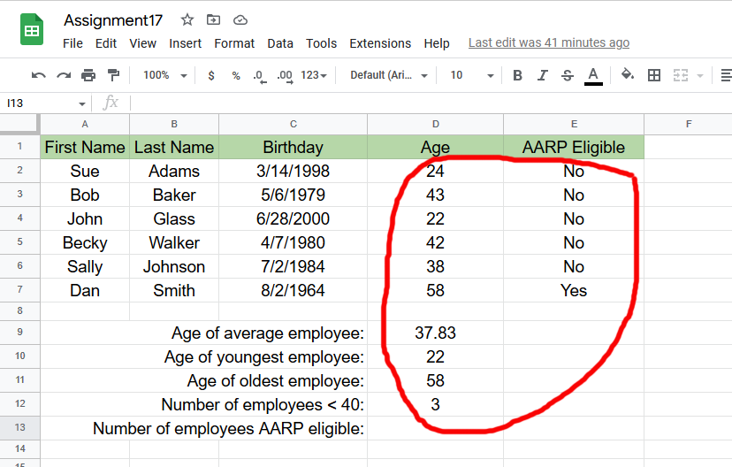Open the cell Borders tool

[654, 75]
